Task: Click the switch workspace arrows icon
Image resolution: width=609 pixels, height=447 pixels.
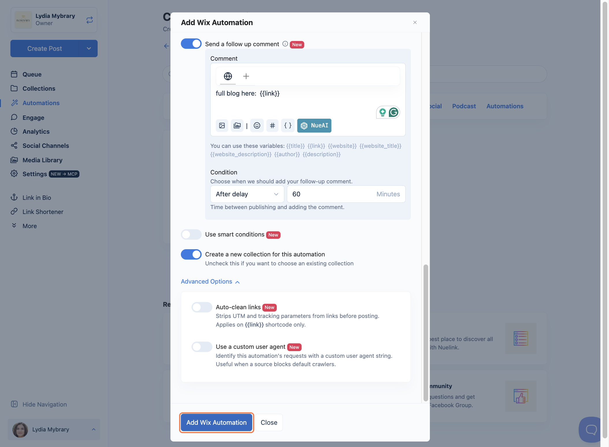Action: pos(90,20)
